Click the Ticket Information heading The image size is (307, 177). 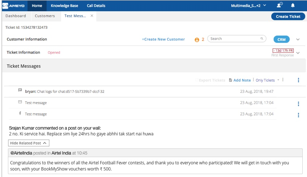click(23, 52)
